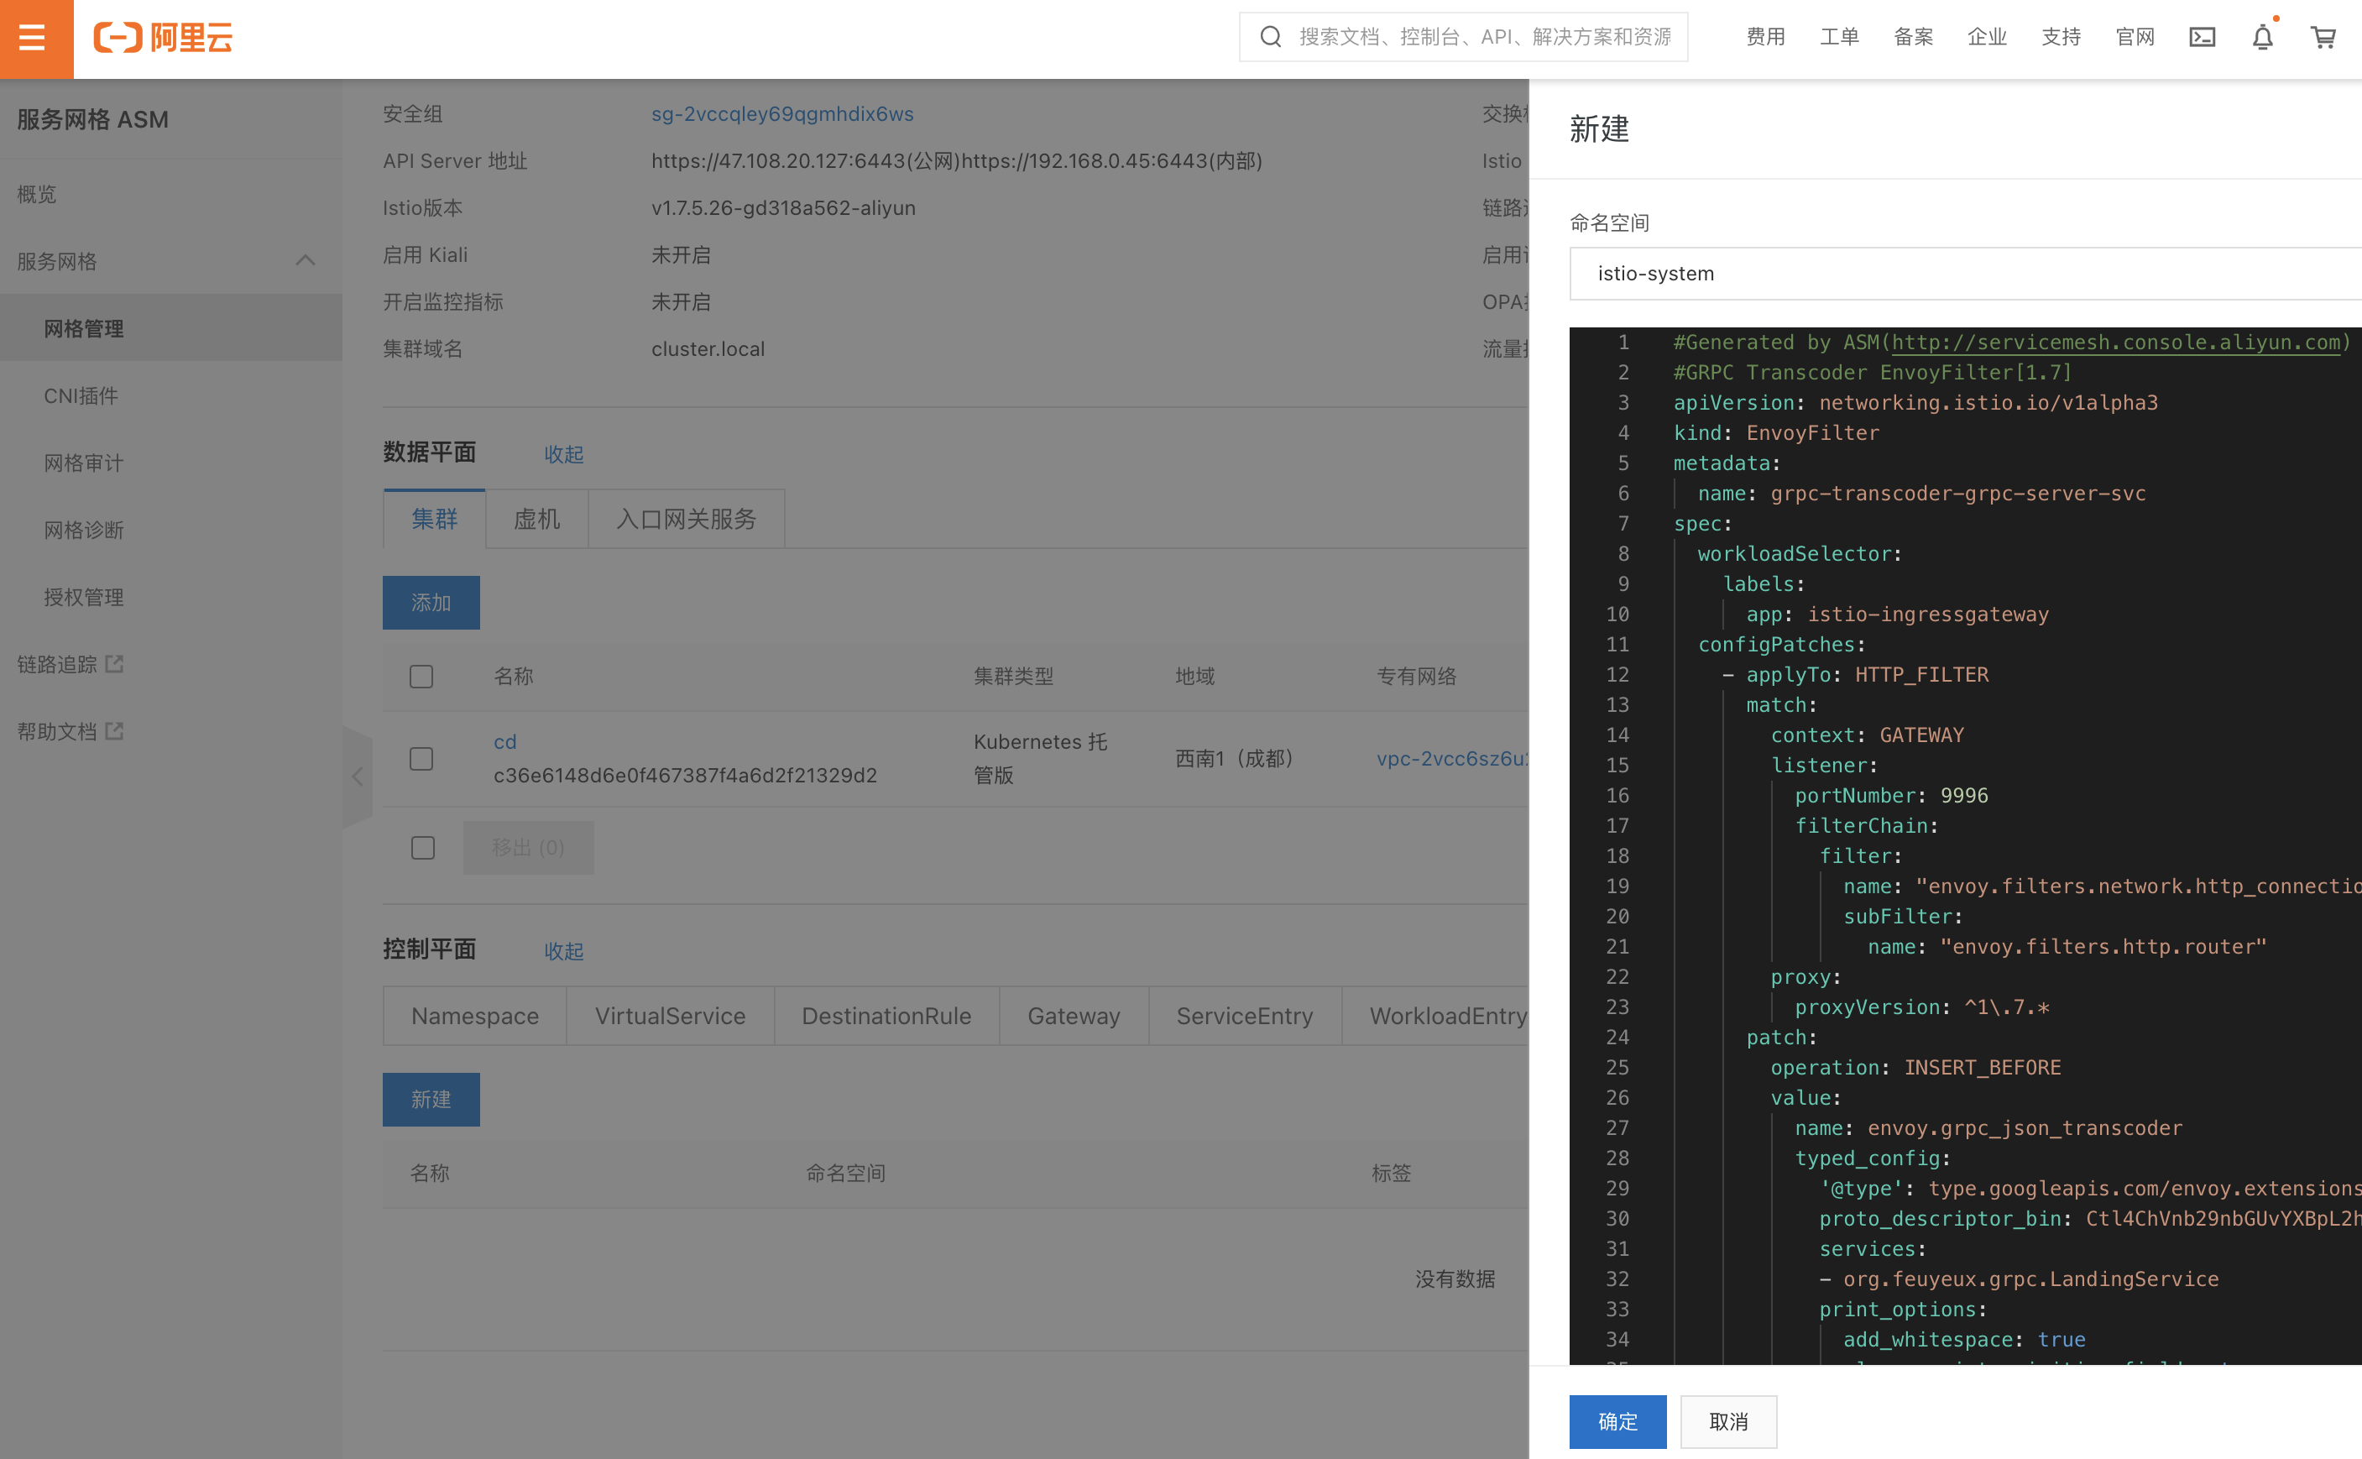Open the notifications bell

point(2261,38)
